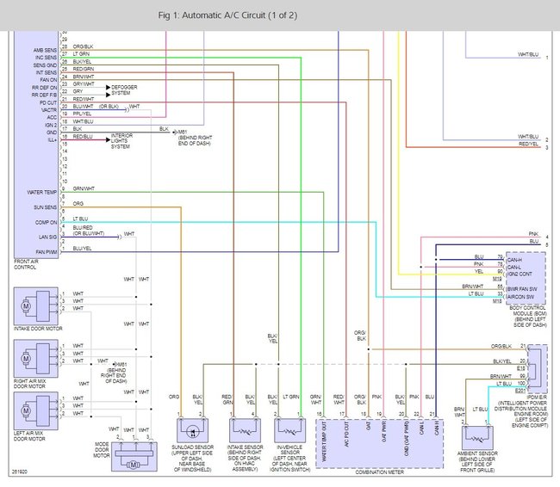Viewport: 560px width, 487px height.
Task: Click the RR DEF F/B terminal label
Action: tap(44, 96)
